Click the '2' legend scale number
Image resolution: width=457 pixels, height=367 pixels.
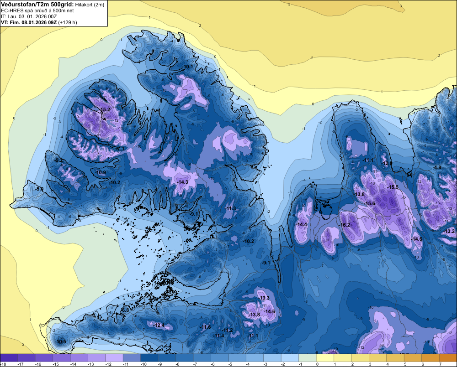point(353,364)
